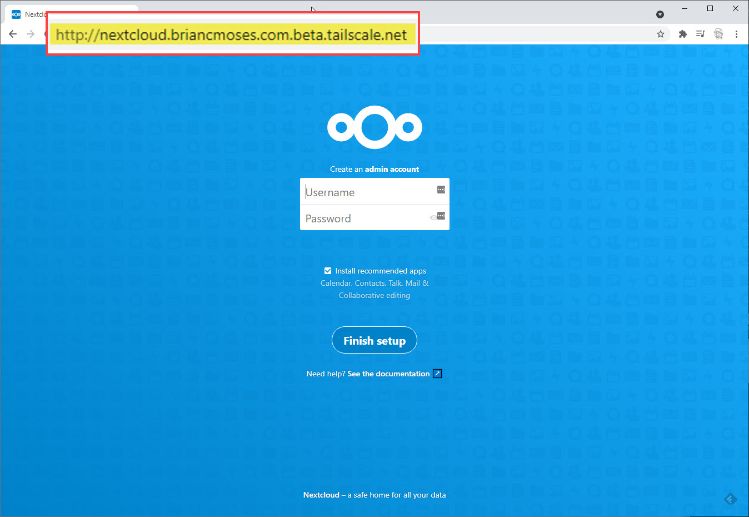Click the dark circular dropdown icon in title bar
Screen dimensions: 749x517
tap(660, 14)
